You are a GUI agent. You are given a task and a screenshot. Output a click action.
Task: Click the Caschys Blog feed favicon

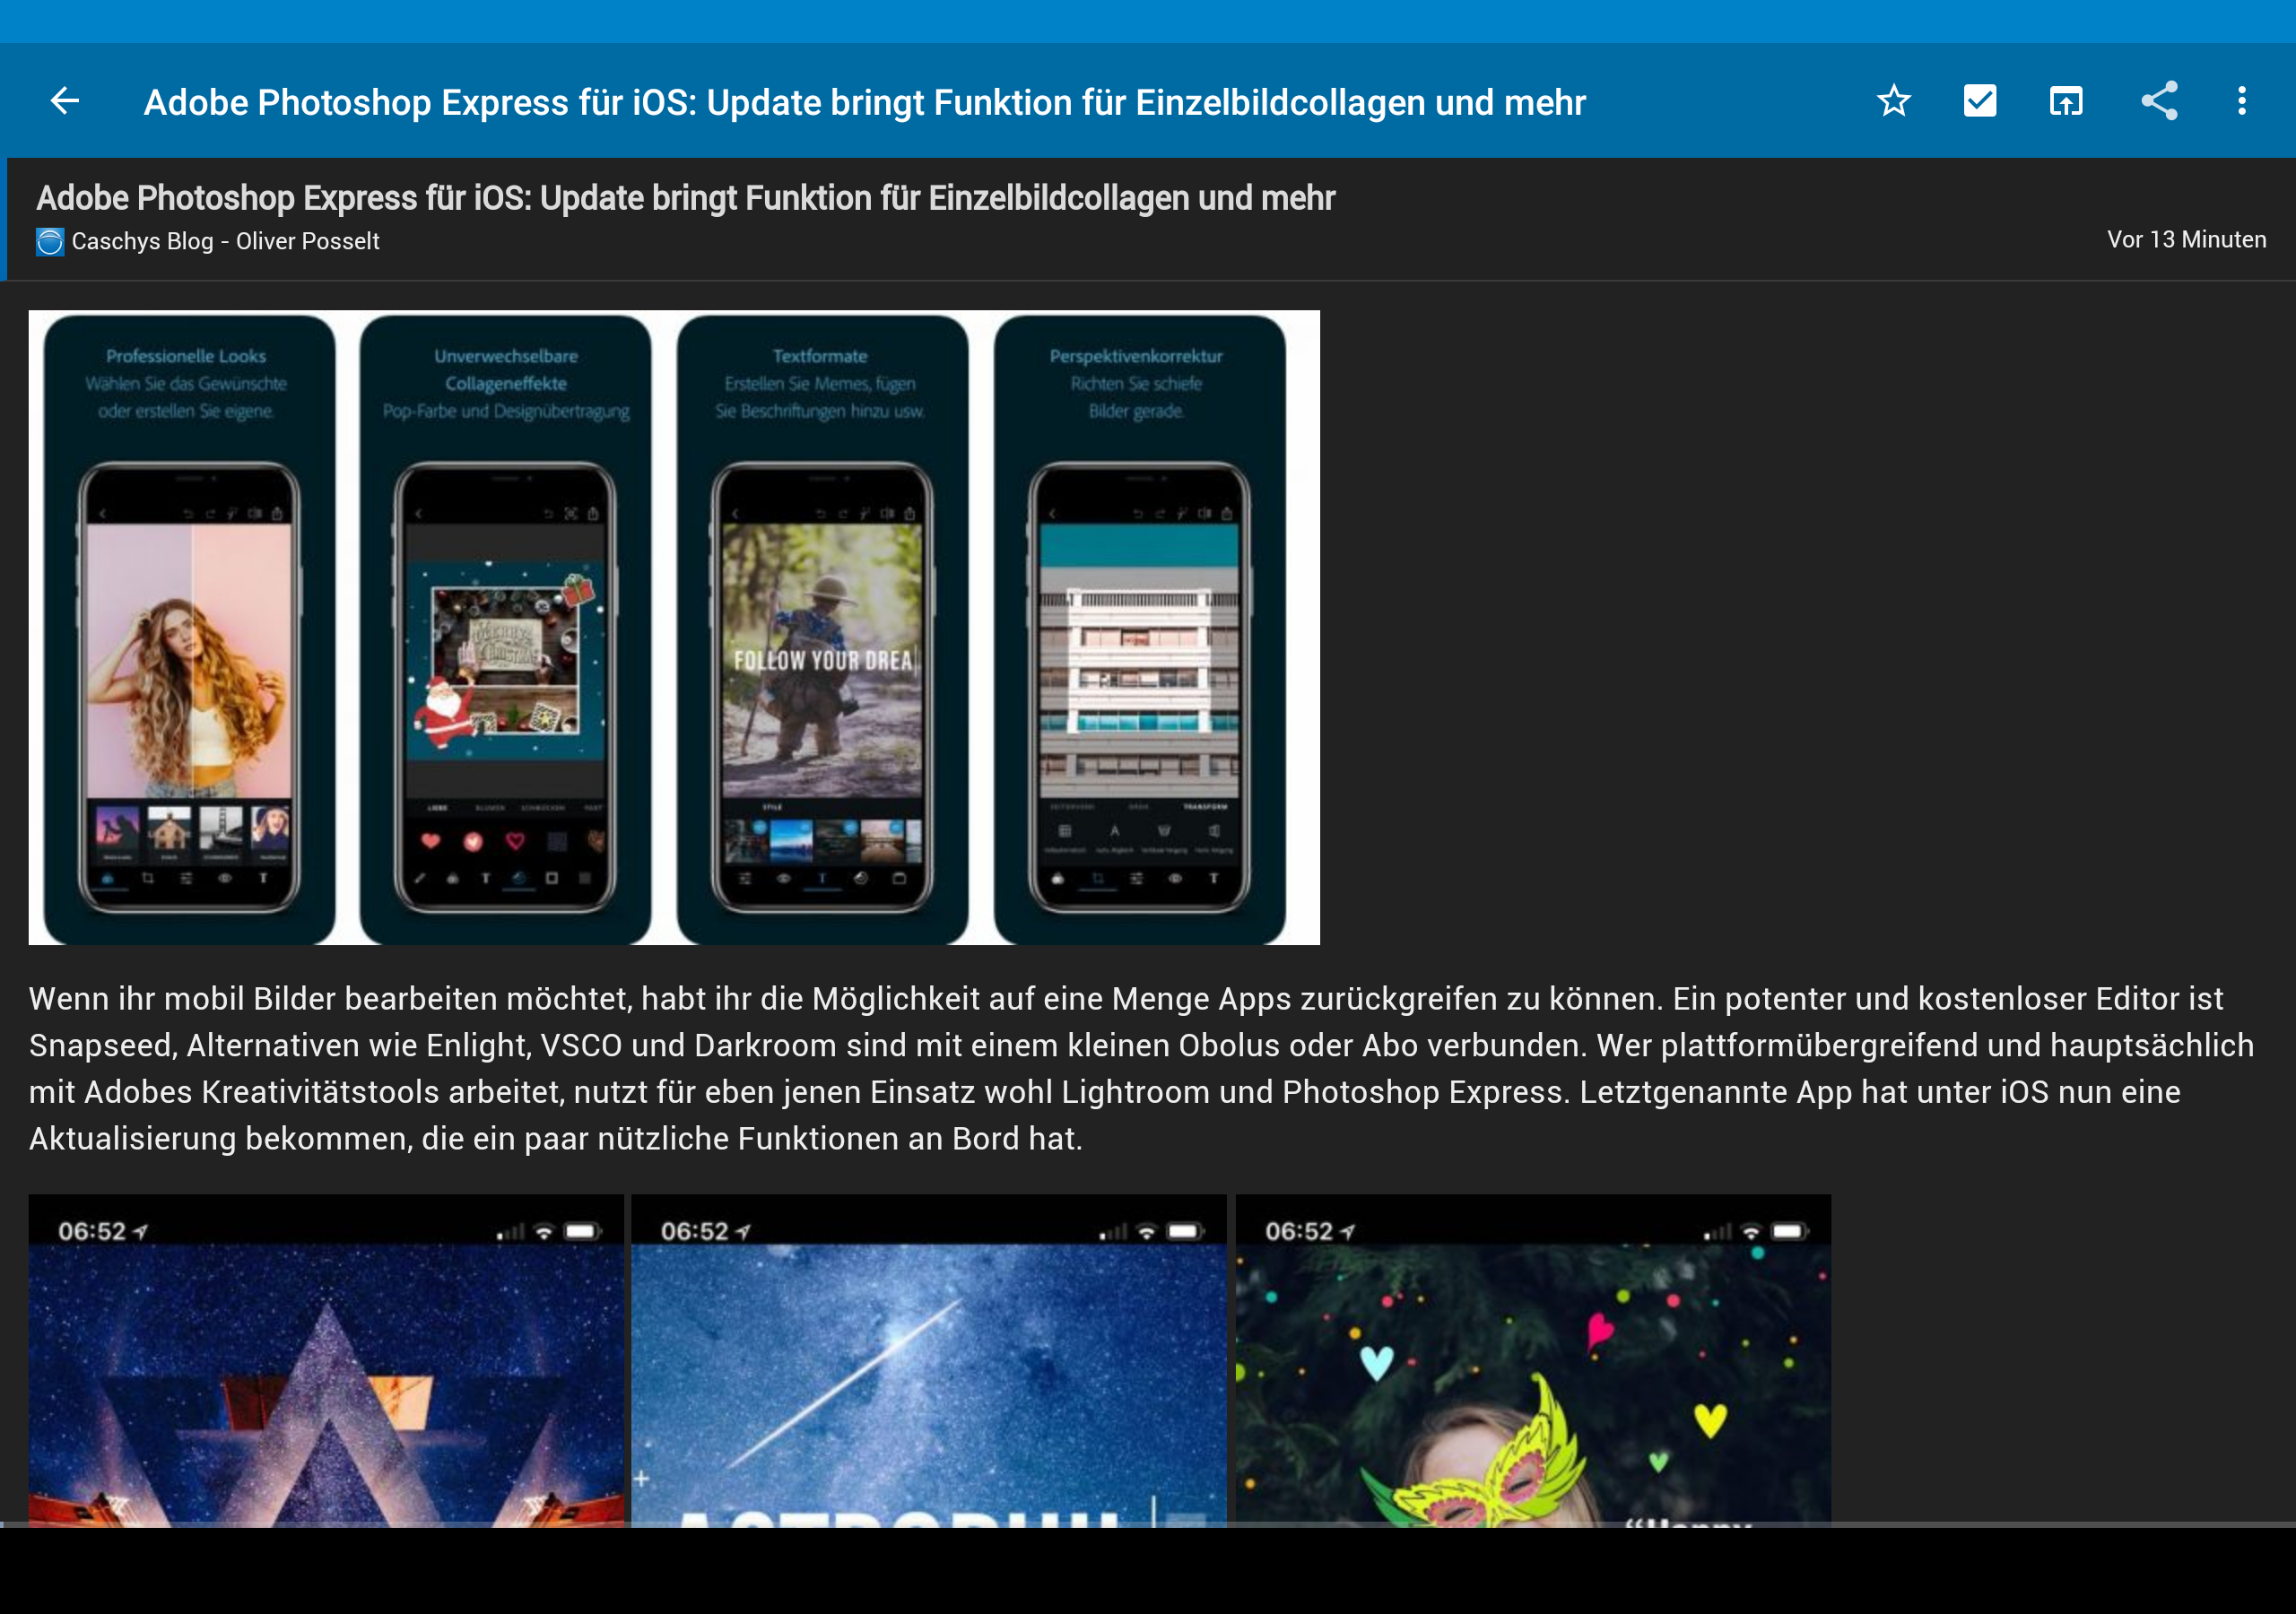[49, 242]
